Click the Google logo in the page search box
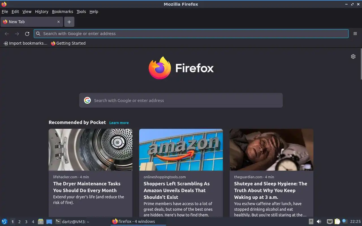This screenshot has height=226, width=362. (87, 100)
